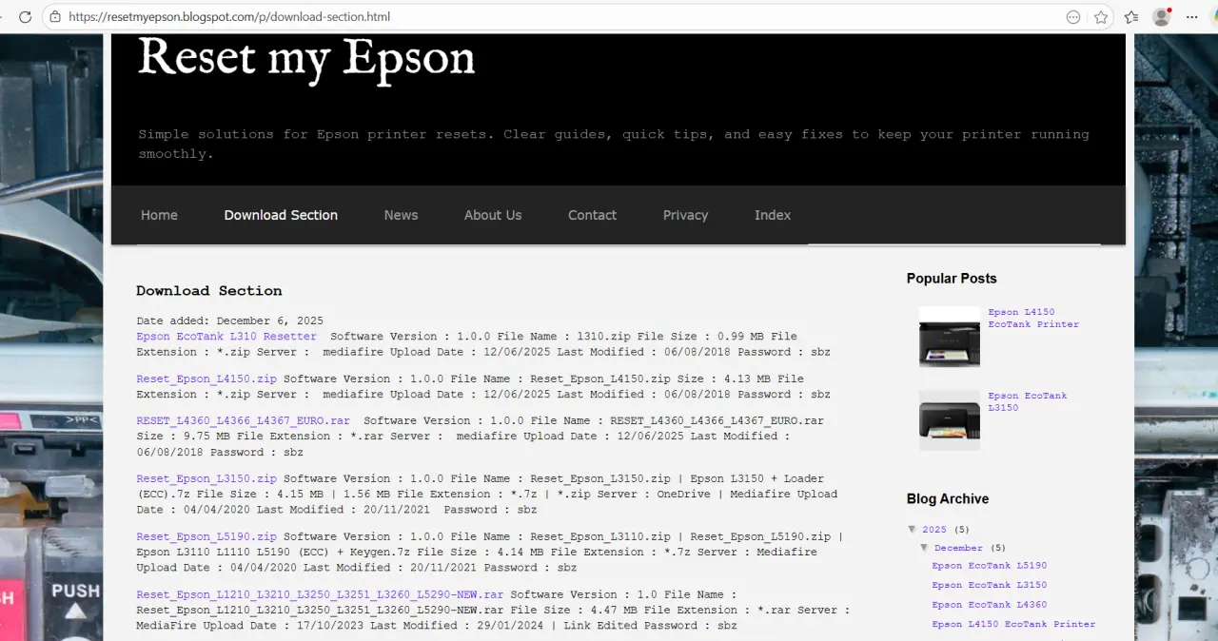1218x641 pixels.
Task: Open the read aloud or page options icon in address bar
Action: [x=1073, y=17]
